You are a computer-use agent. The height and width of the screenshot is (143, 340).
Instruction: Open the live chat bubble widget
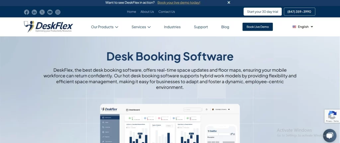[329, 136]
